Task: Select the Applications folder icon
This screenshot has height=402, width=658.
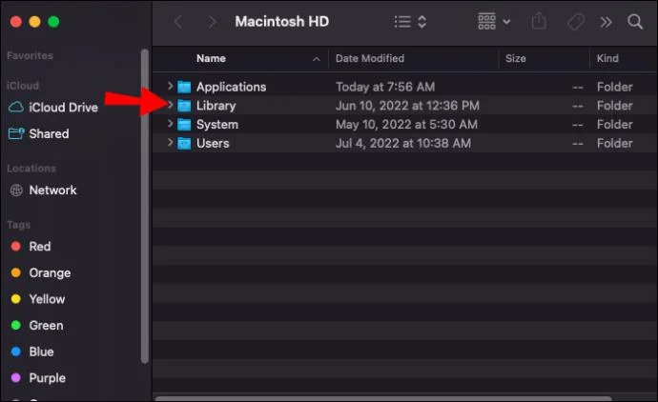Action: pos(184,87)
